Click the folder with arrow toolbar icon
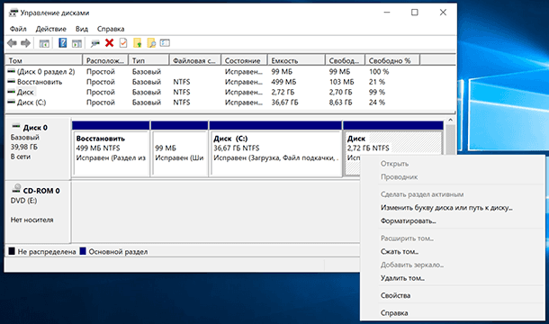Screen dimensions: 549x324 [x=137, y=43]
